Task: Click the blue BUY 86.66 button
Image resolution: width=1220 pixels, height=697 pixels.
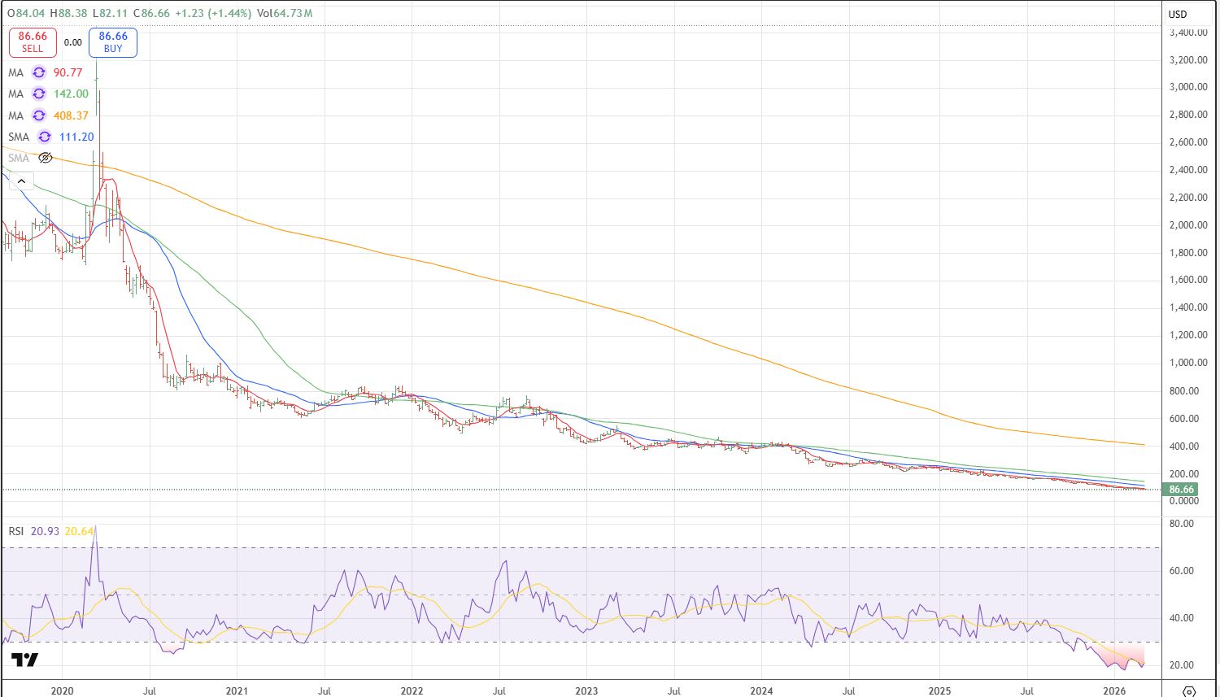Action: (x=113, y=42)
